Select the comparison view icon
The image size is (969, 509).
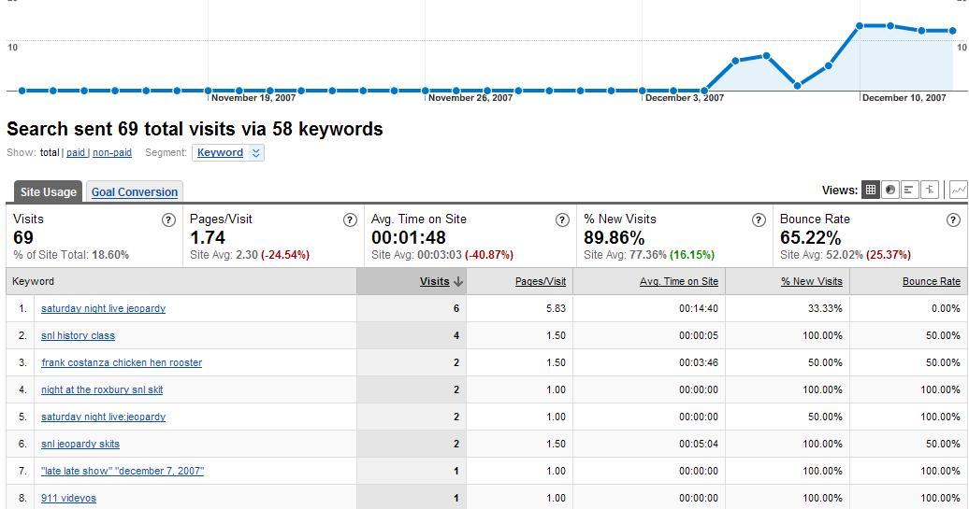point(930,190)
